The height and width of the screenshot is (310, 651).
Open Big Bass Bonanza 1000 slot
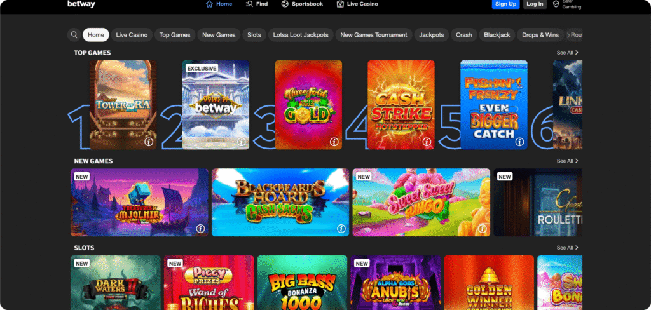point(302,283)
